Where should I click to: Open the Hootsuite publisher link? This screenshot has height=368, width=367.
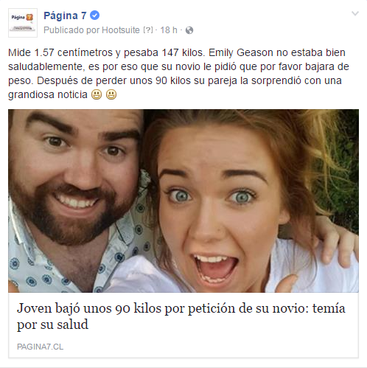coord(121,30)
